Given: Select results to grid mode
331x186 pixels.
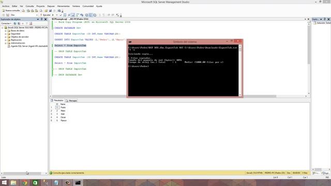Looking at the screenshot, I should coord(91,15).
